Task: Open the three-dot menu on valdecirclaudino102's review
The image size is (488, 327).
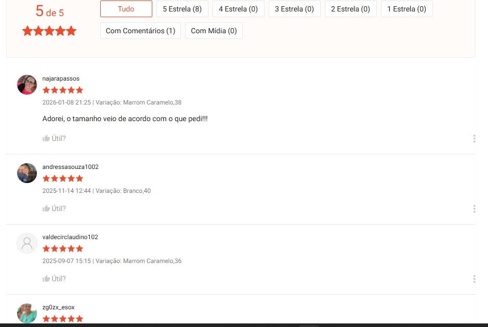Action: (x=473, y=279)
